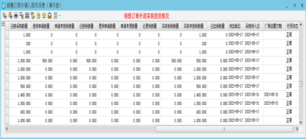Sort by the 预出库日 column header
This screenshot has width=306, height=139.
(x=236, y=26)
